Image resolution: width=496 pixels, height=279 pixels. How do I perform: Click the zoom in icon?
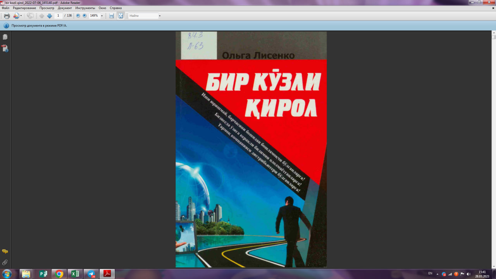click(x=84, y=15)
